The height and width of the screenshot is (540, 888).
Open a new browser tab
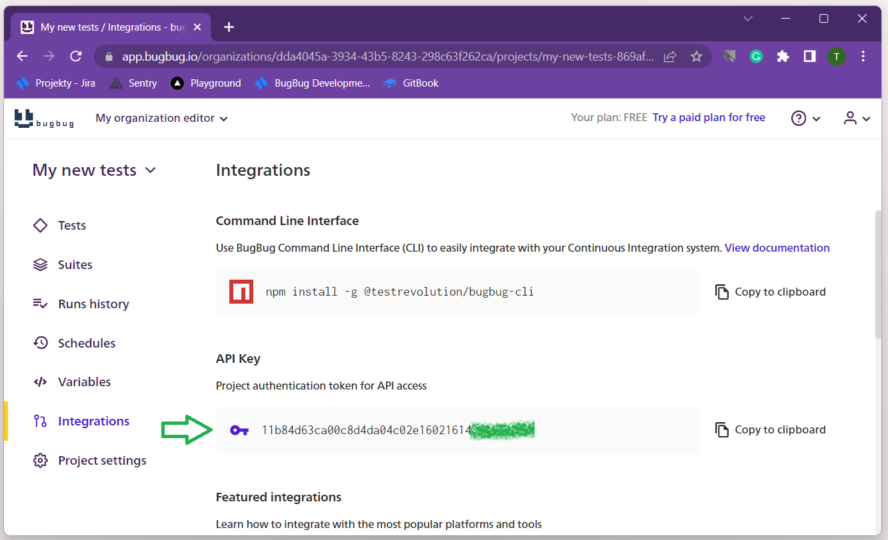click(x=229, y=27)
